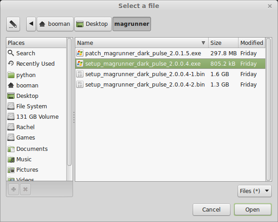The width and height of the screenshot is (278, 222).
Task: Sort files by Modified column
Action: [252, 43]
